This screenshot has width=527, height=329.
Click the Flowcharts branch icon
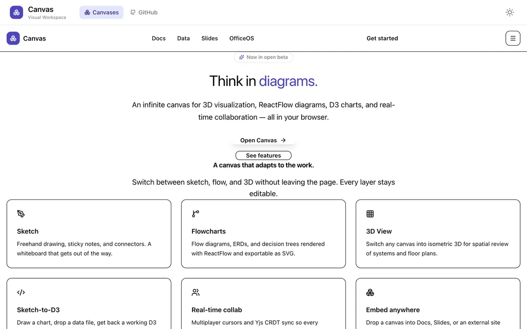[195, 214]
